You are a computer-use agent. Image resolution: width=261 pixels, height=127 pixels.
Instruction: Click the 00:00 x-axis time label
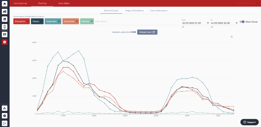coord(125,116)
